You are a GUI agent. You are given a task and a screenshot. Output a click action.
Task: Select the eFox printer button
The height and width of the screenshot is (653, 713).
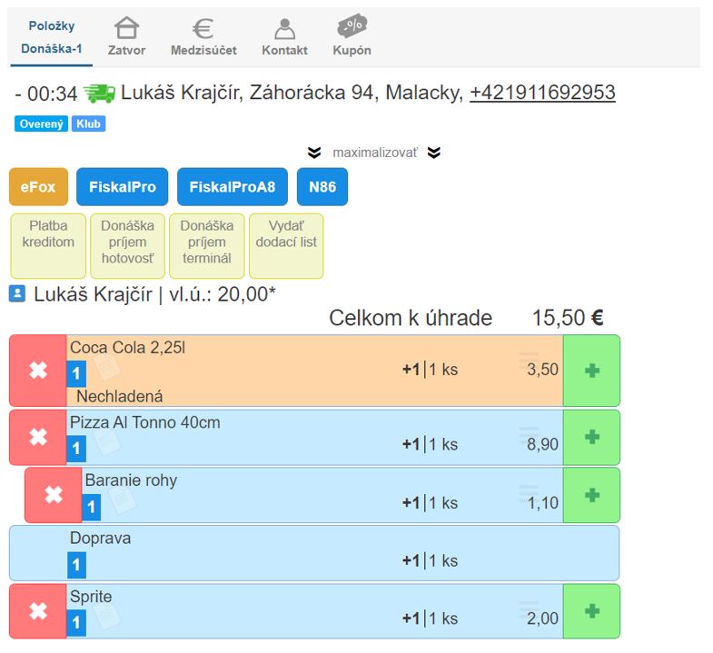click(38, 187)
